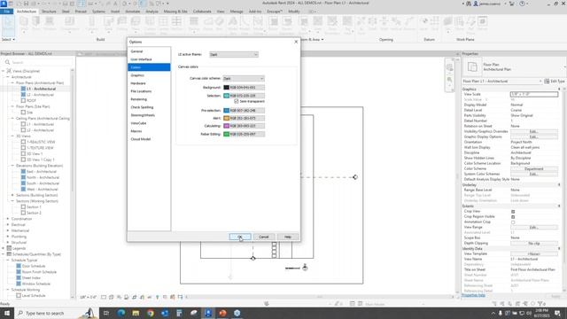Open the UI active theme dropdown

click(234, 54)
